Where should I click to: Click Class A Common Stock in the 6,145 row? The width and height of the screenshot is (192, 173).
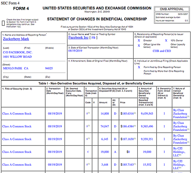[x=17, y=139]
